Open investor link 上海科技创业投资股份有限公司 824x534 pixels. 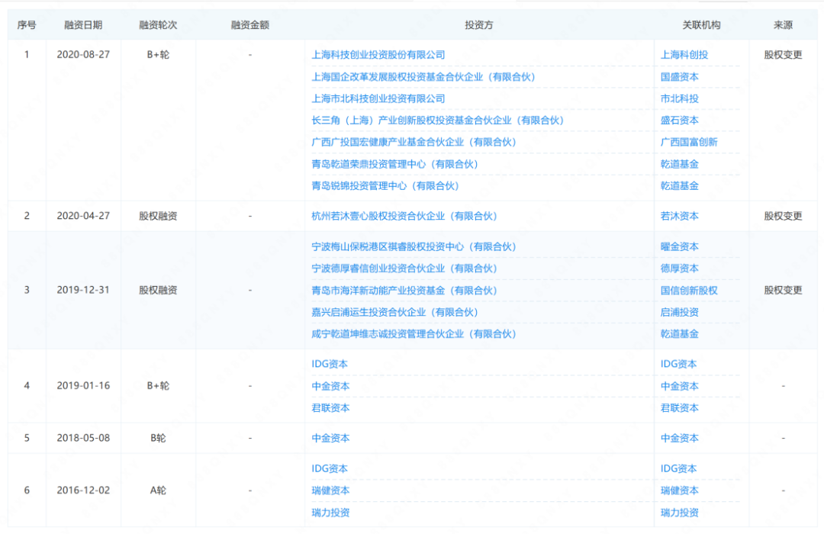click(378, 55)
